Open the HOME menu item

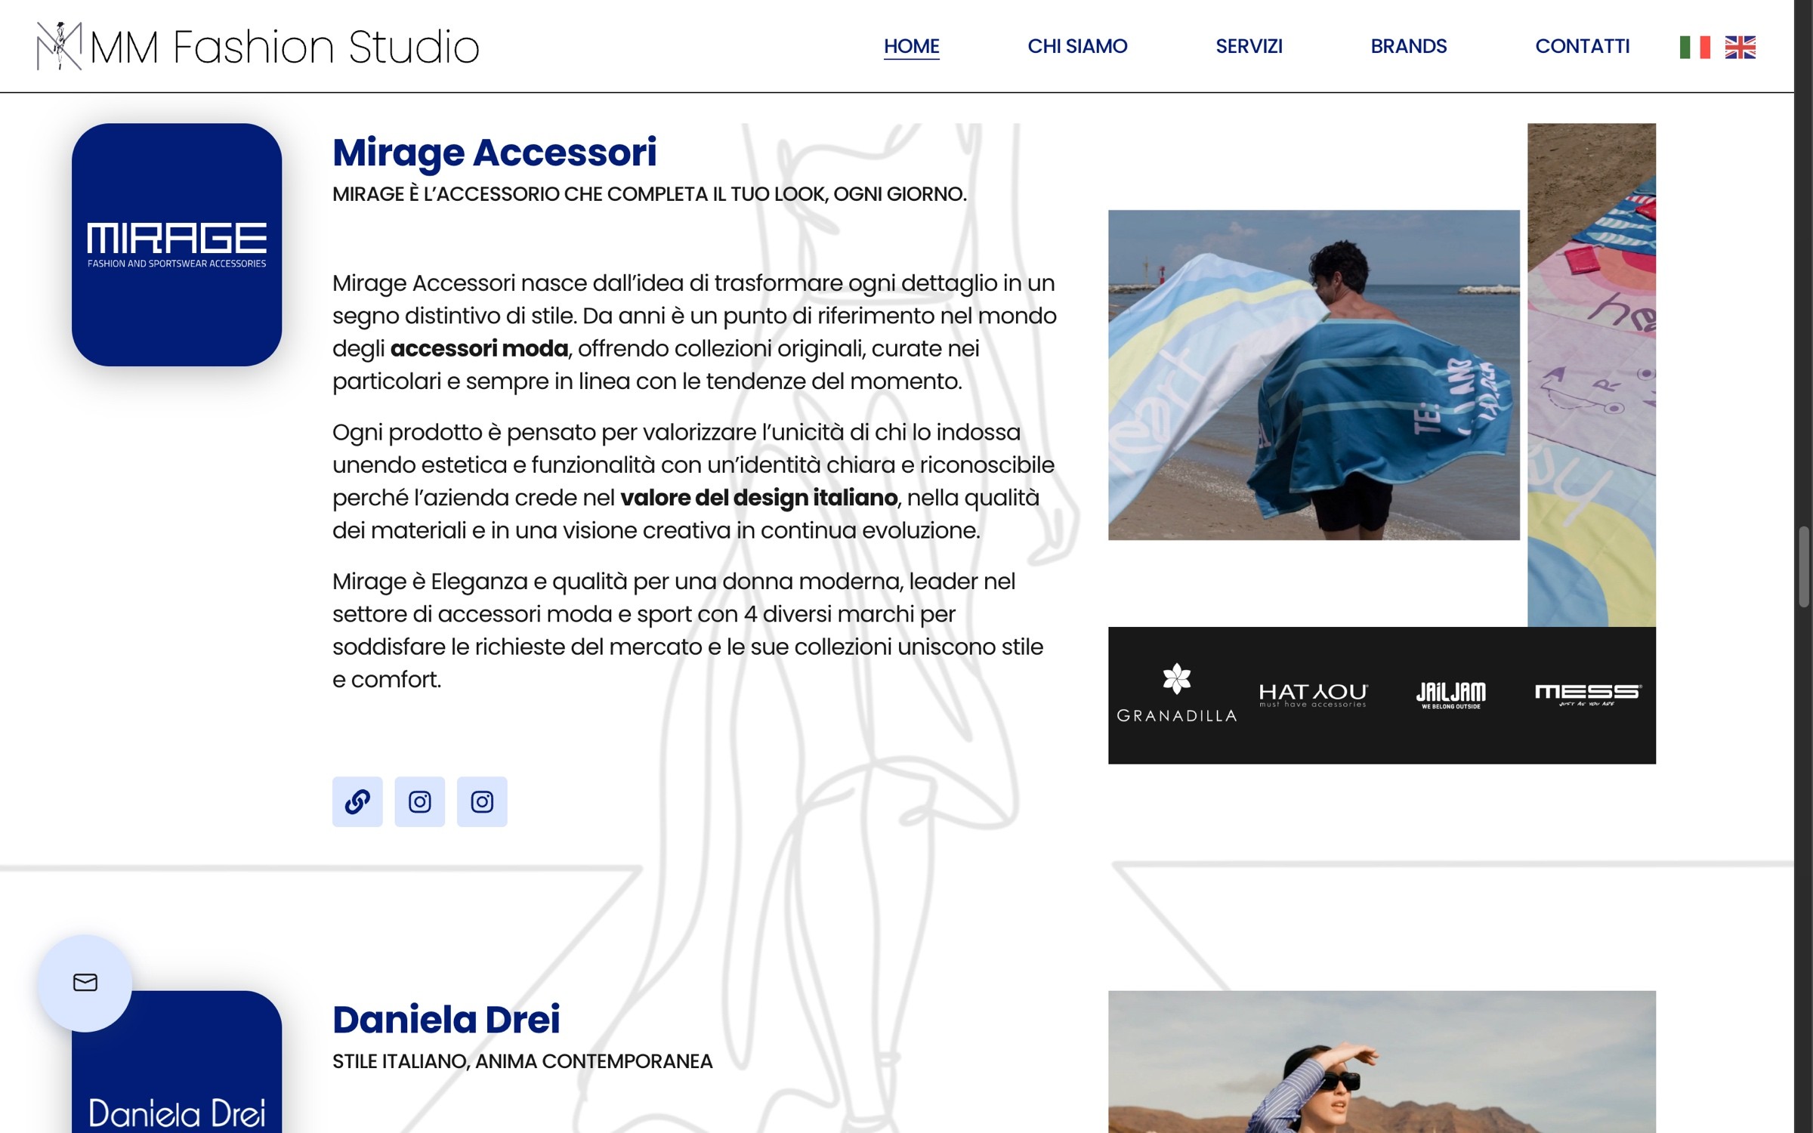(911, 46)
